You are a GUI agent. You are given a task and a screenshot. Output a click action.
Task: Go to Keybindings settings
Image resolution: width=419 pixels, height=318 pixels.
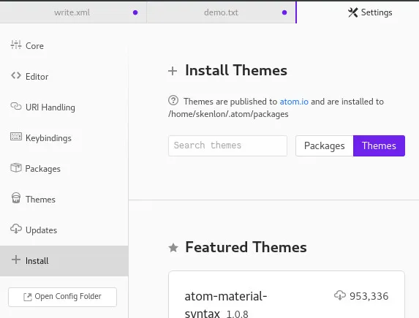(x=64, y=138)
